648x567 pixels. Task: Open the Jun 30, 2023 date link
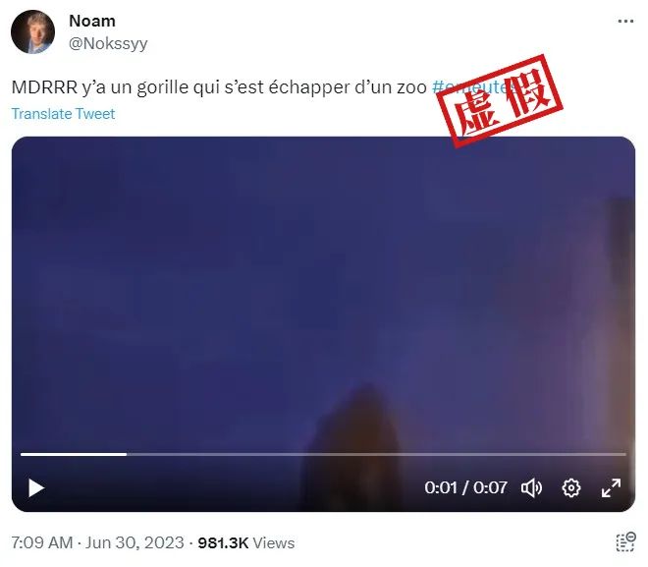click(x=135, y=542)
